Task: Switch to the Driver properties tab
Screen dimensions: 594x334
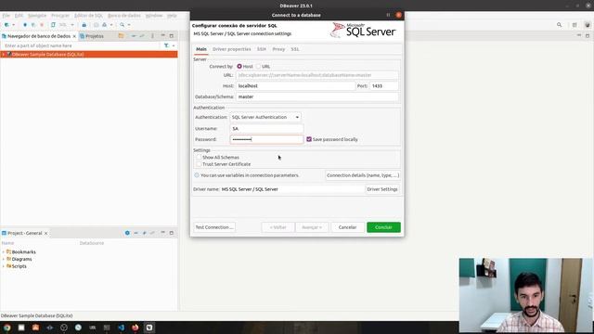Action: point(231,49)
